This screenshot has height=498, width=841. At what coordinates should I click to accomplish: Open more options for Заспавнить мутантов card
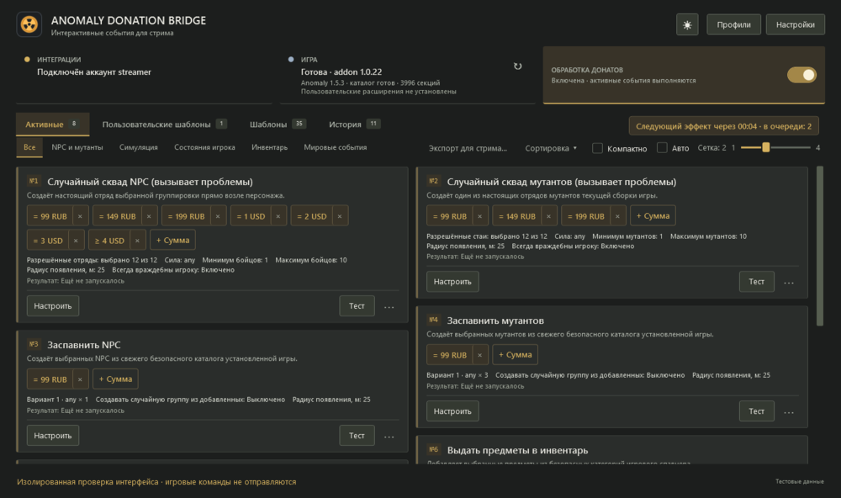point(789,411)
